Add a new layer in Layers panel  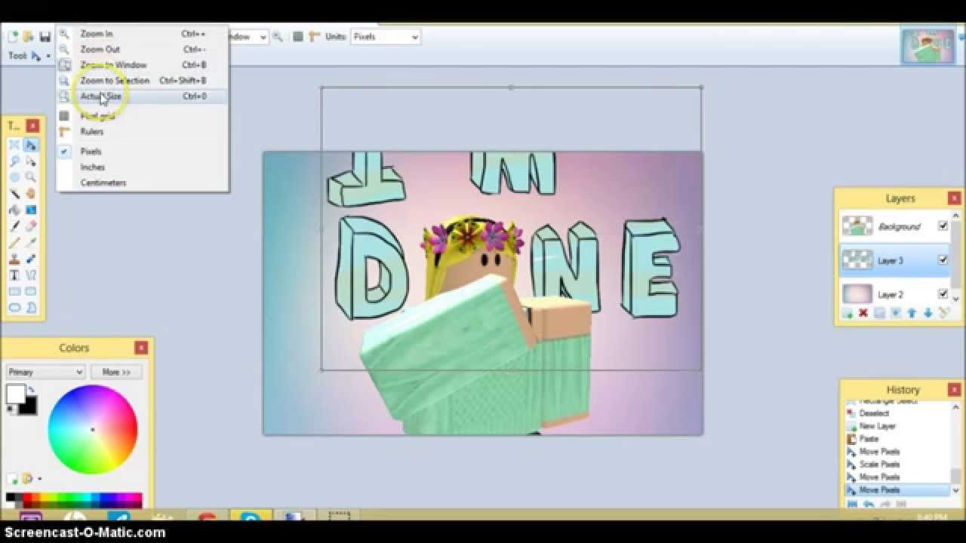click(x=848, y=313)
